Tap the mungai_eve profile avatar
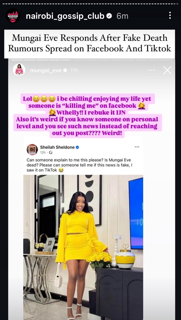This screenshot has height=320, width=181. tap(19, 70)
